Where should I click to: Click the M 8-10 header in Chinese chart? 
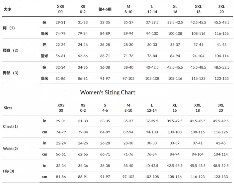point(128,9)
